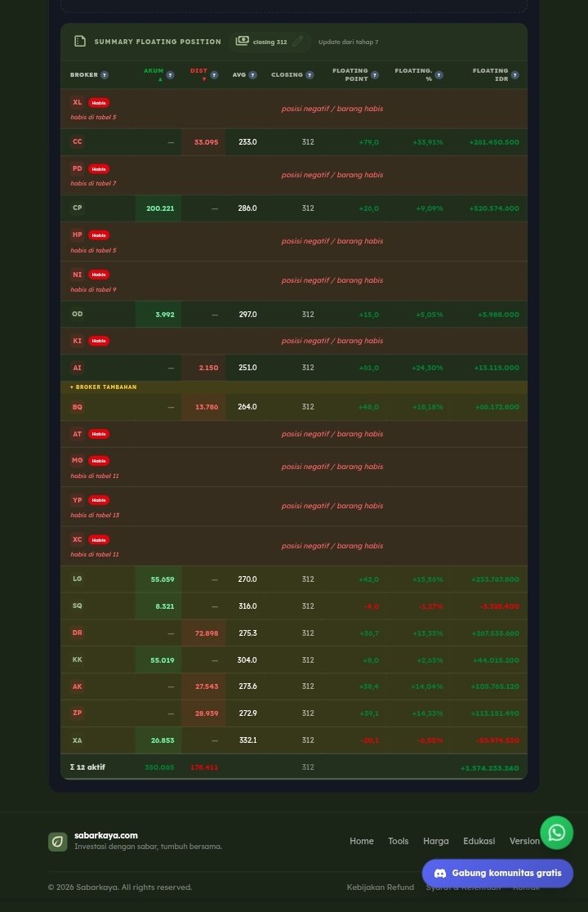Open help tooltip next to AKUM header
This screenshot has height=912, width=588.
point(170,75)
